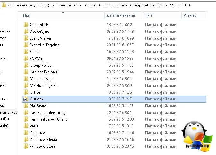Click the Windows Store folder icon

click(x=26, y=146)
